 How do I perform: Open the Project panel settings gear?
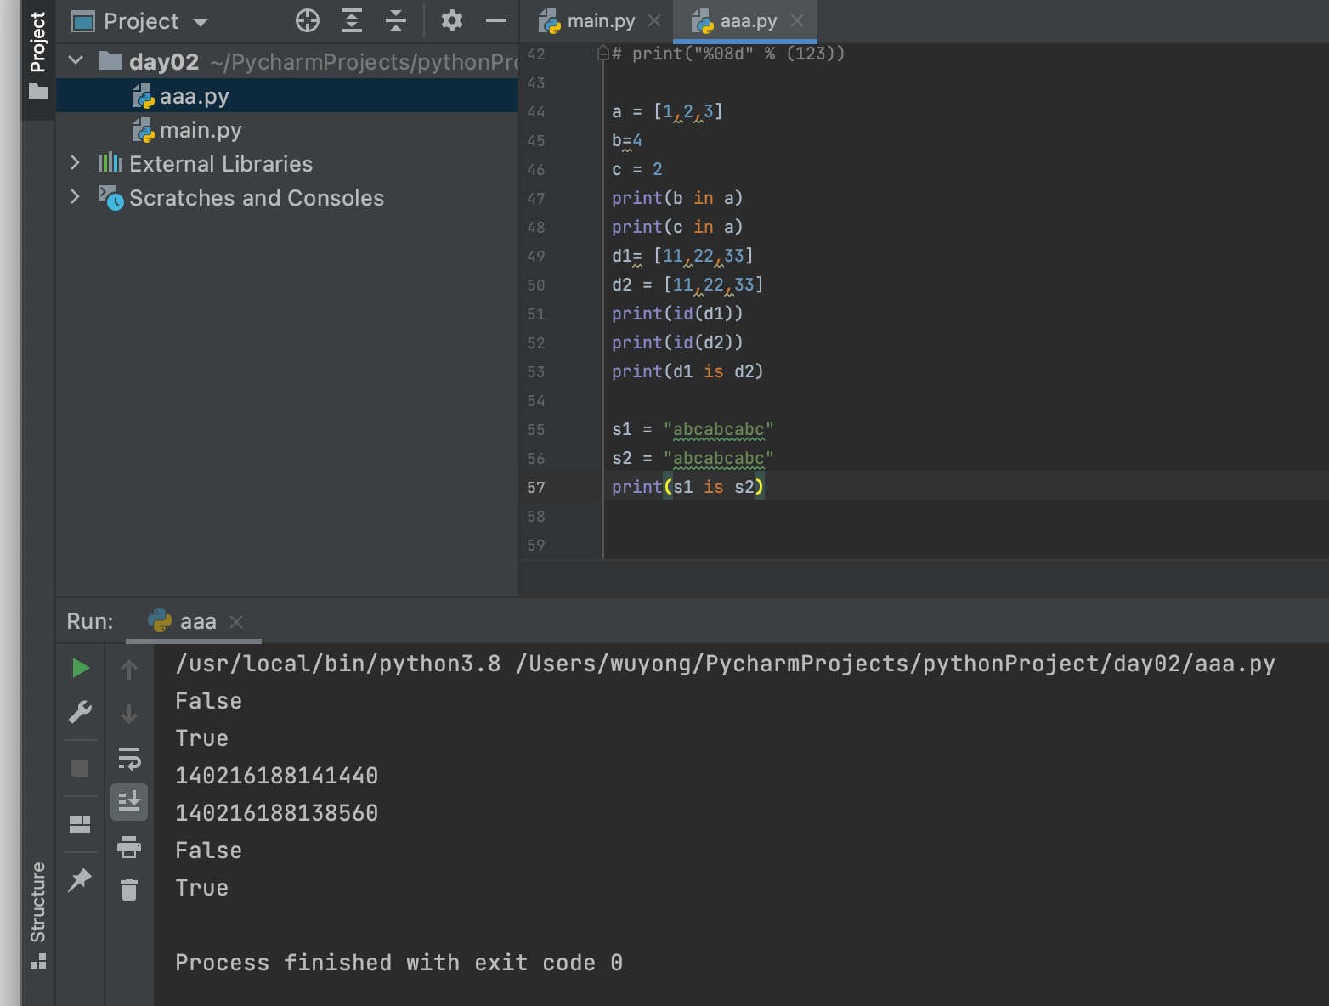click(452, 20)
